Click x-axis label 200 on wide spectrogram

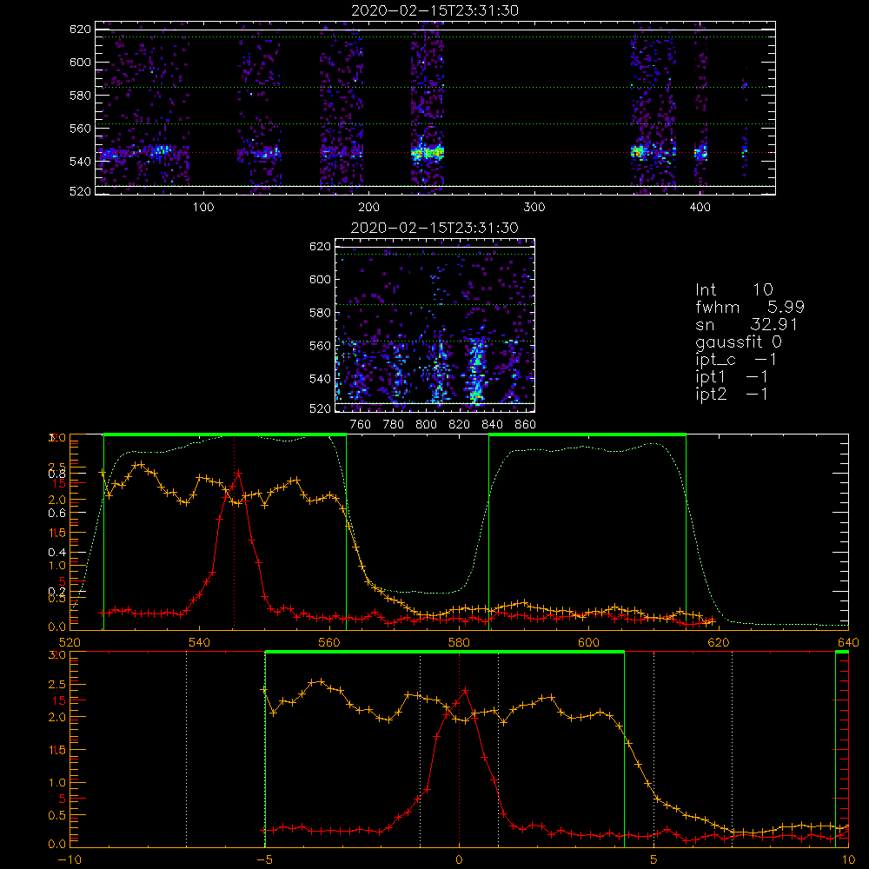(x=368, y=208)
